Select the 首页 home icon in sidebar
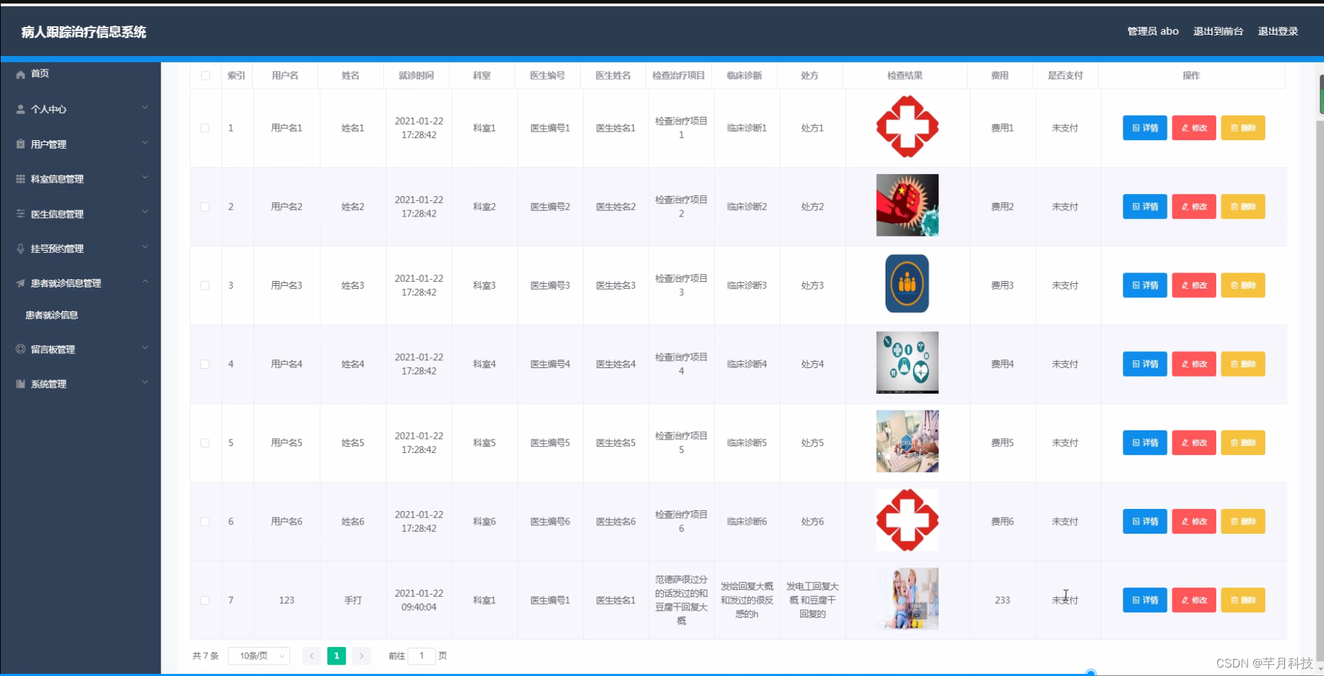 pos(20,74)
